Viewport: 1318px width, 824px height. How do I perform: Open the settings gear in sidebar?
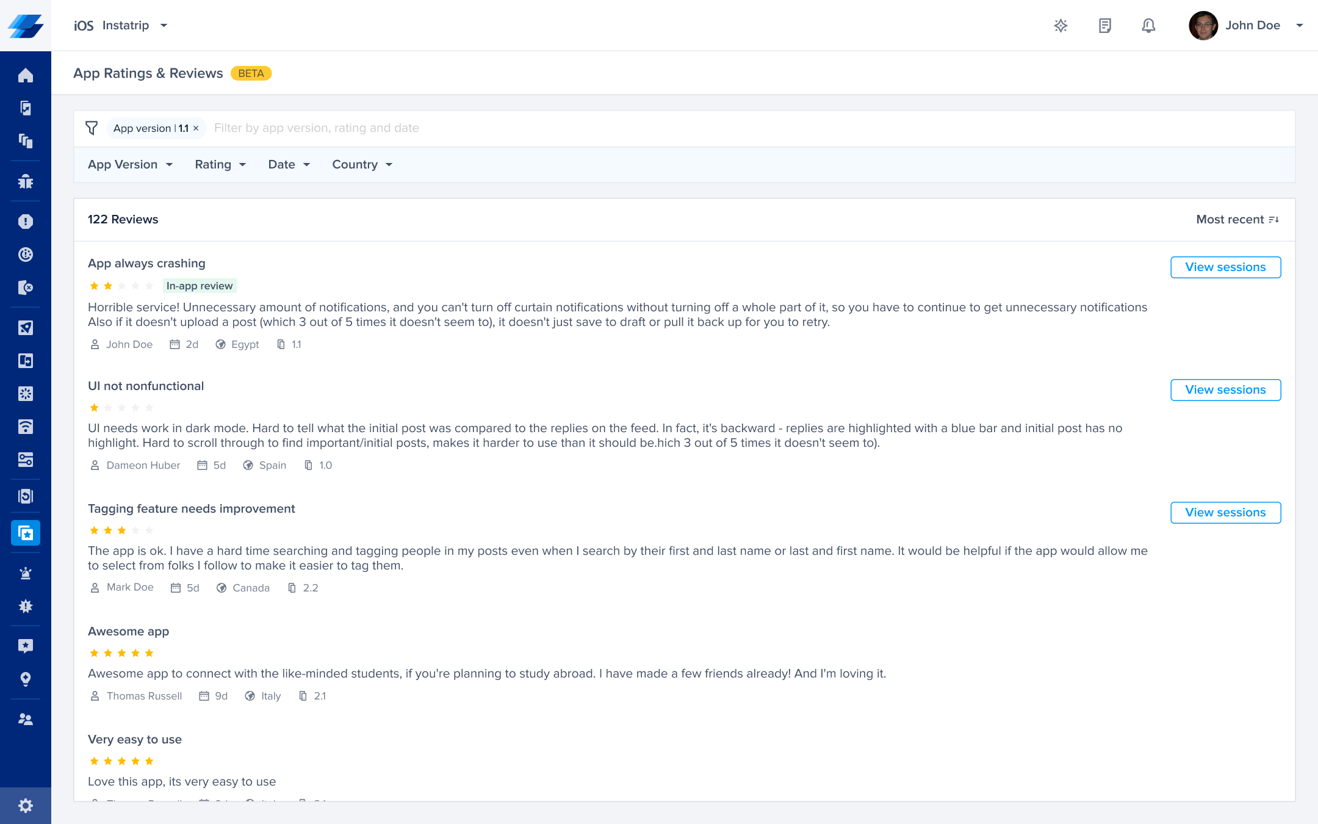[26, 806]
